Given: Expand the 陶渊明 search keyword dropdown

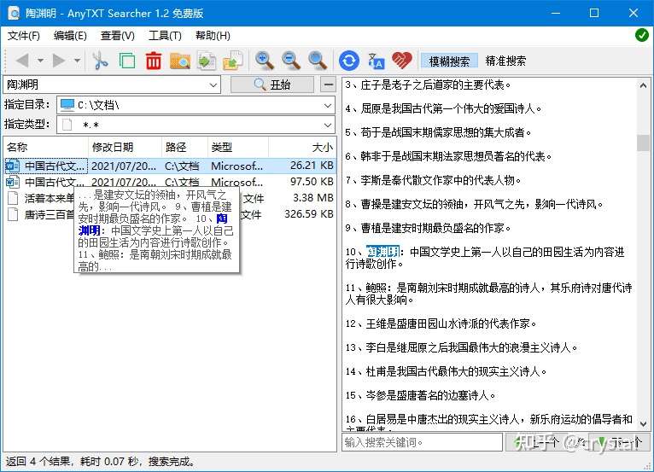Looking at the screenshot, I should point(213,85).
